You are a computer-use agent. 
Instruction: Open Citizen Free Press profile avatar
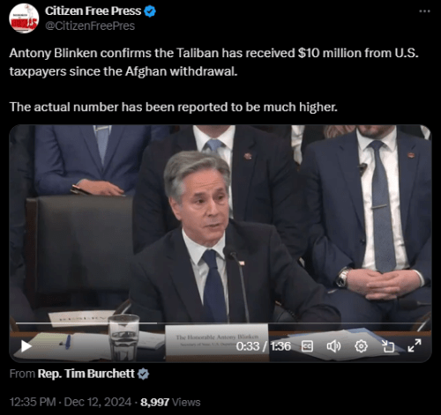pos(24,19)
